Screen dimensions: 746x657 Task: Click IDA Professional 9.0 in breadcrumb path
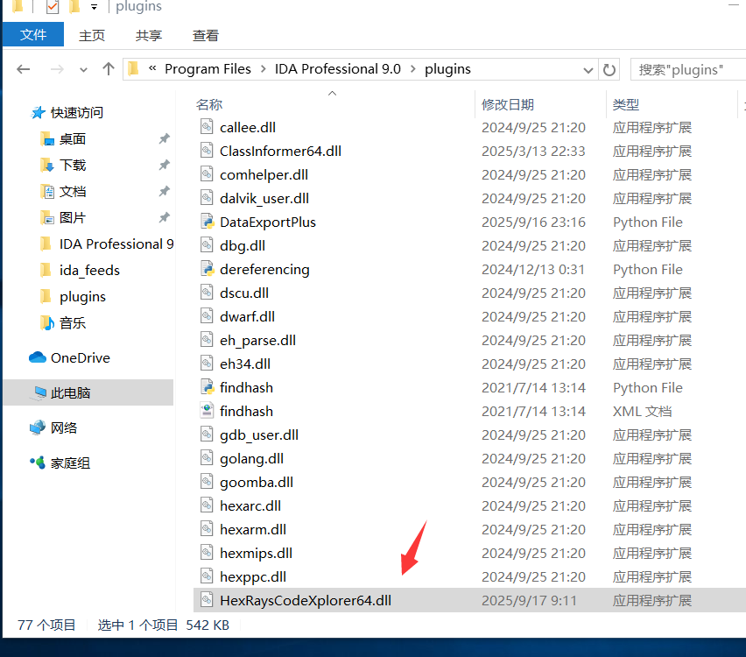click(337, 69)
